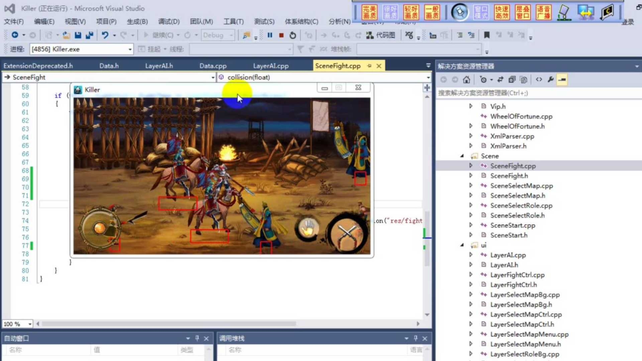Click the 较好画质 quality button
The height and width of the screenshot is (361, 642).
(x=411, y=13)
